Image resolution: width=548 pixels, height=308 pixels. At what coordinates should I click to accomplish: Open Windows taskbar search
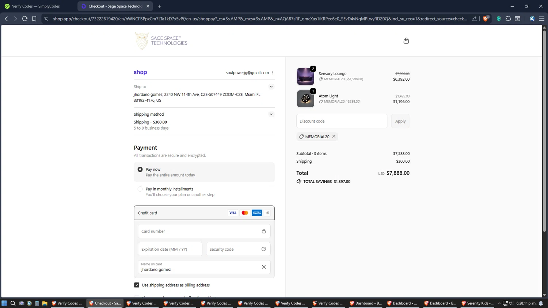[x=13, y=303]
